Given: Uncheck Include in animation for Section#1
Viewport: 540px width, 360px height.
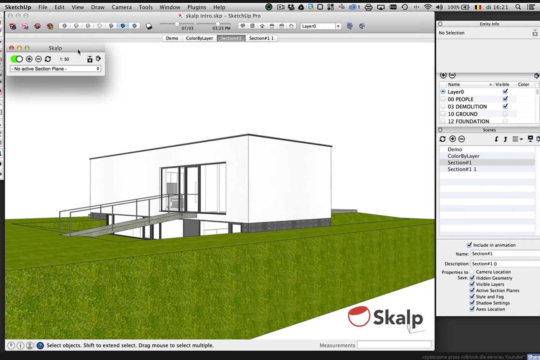Looking at the screenshot, I should tap(469, 245).
